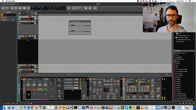196x110 pixels.
Task: Start playback with the transport play button
Action: (x=16, y=8)
